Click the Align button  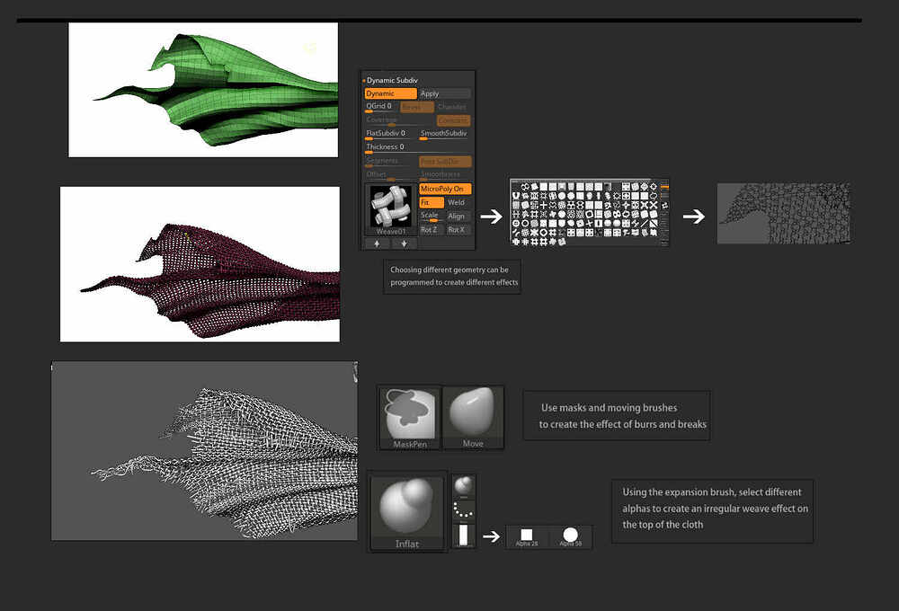[458, 216]
